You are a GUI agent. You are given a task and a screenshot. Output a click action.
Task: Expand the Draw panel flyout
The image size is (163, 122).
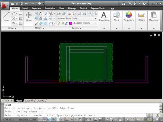point(12,28)
